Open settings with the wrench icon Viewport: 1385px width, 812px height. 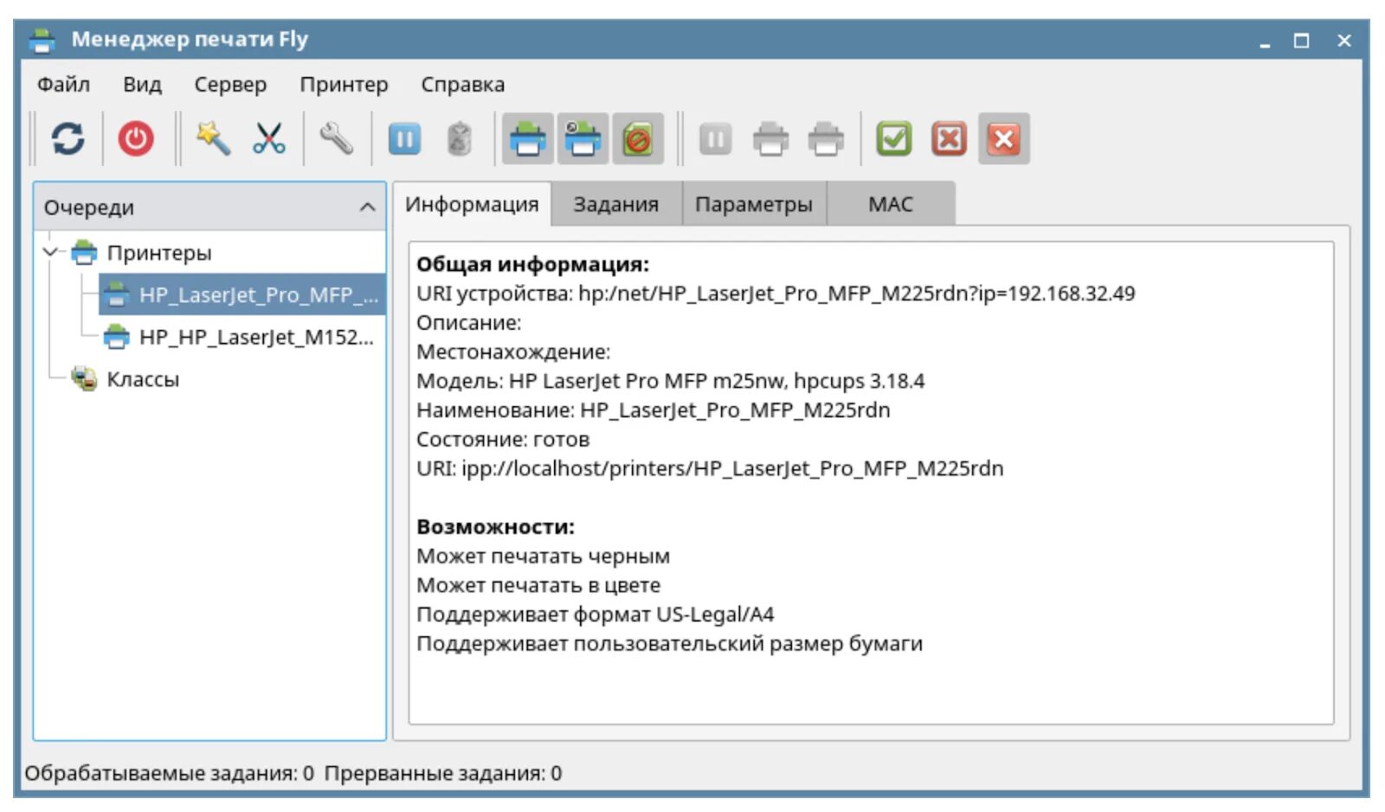[x=336, y=139]
